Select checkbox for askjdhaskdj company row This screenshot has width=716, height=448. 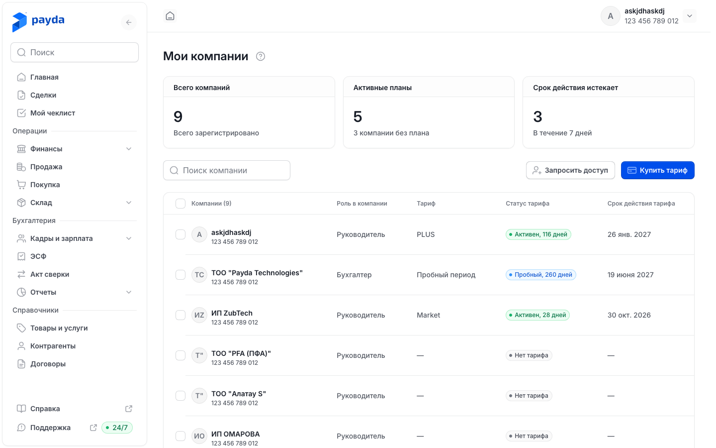point(180,234)
